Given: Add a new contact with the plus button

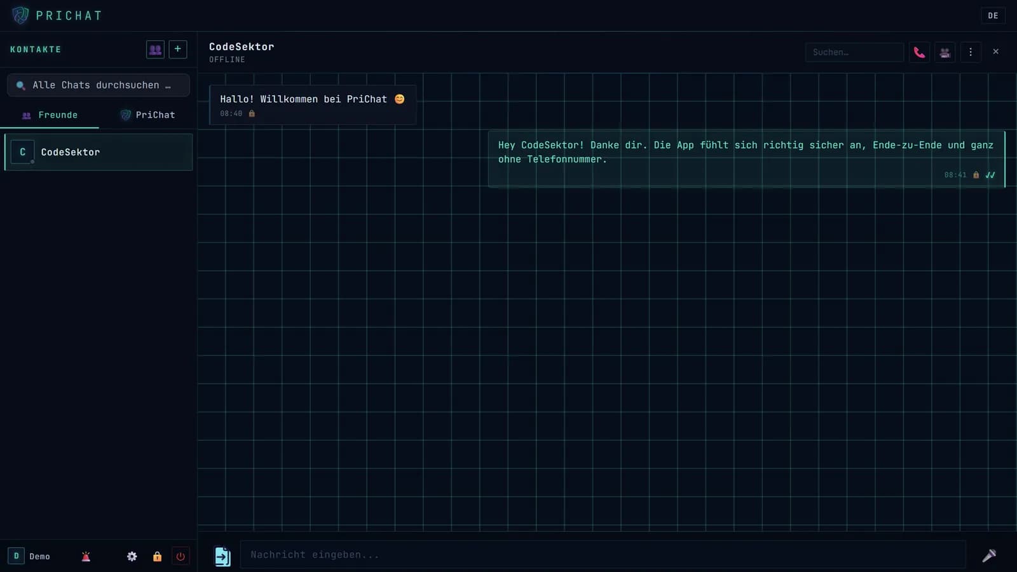Looking at the screenshot, I should coord(178,49).
